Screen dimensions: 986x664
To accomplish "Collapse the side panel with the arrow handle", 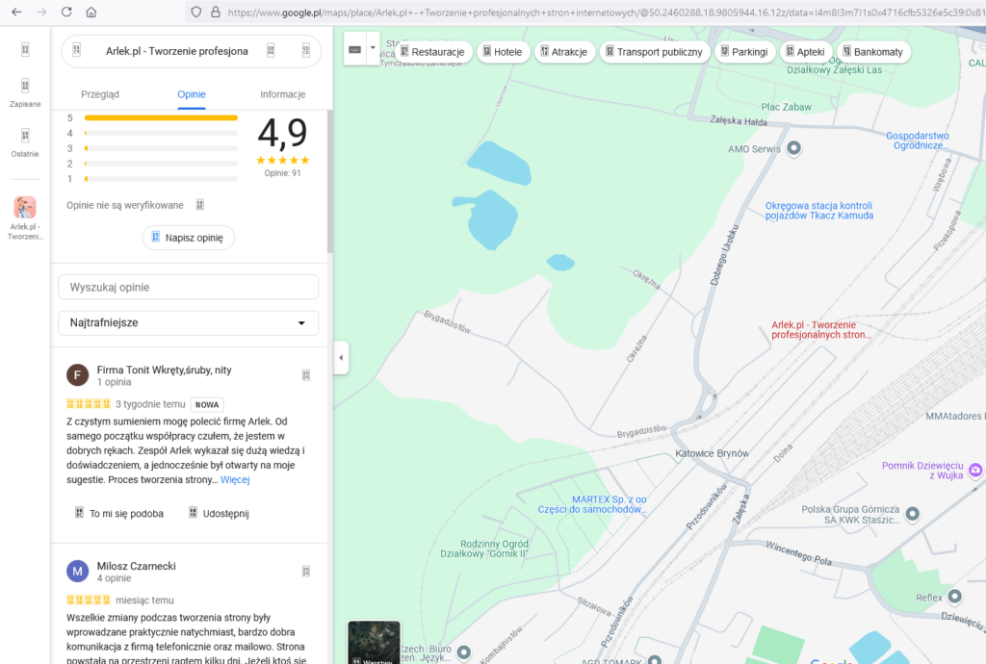I will click(x=341, y=357).
